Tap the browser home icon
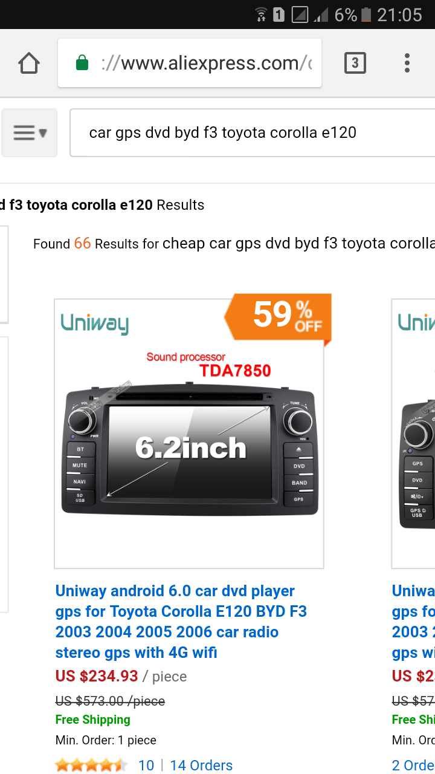 tap(29, 63)
